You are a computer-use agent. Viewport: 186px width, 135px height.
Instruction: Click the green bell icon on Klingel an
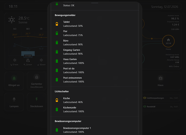coord(14,78)
